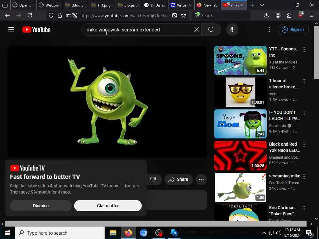319x239 pixels.
Task: Clear the YouTube search query
Action: coord(196,30)
